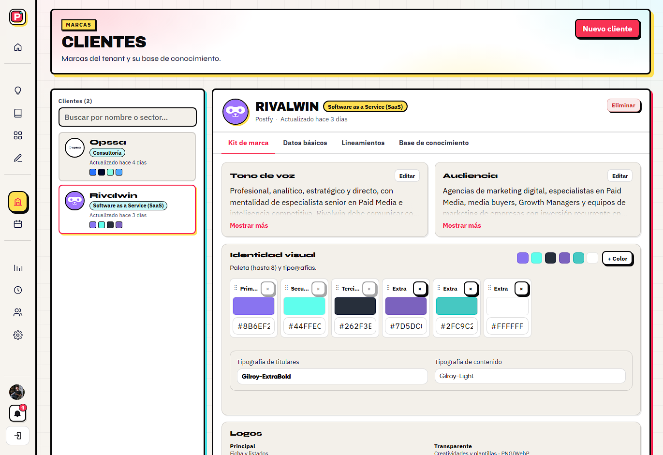Viewport: 663px width, 455px height.
Task: Remove the Extra #2FC9C2 color card
Action: pos(471,289)
